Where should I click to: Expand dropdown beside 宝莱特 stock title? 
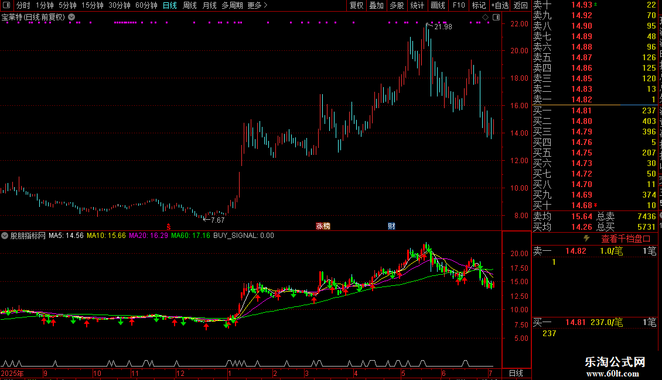pyautogui.click(x=72, y=18)
